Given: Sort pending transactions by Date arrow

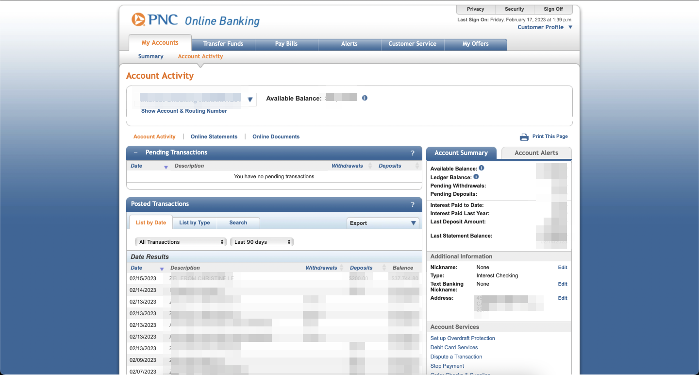Looking at the screenshot, I should coord(166,167).
